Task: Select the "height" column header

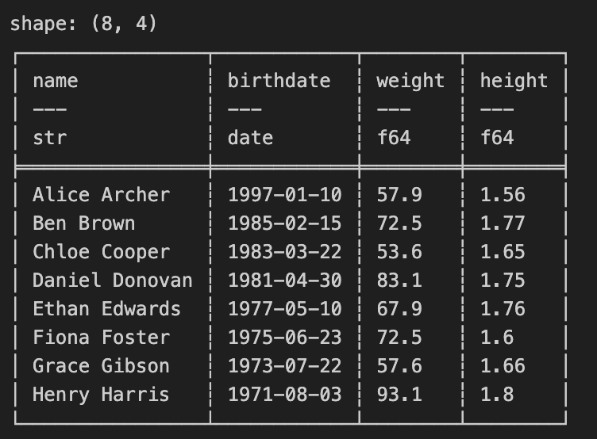Action: (x=514, y=81)
